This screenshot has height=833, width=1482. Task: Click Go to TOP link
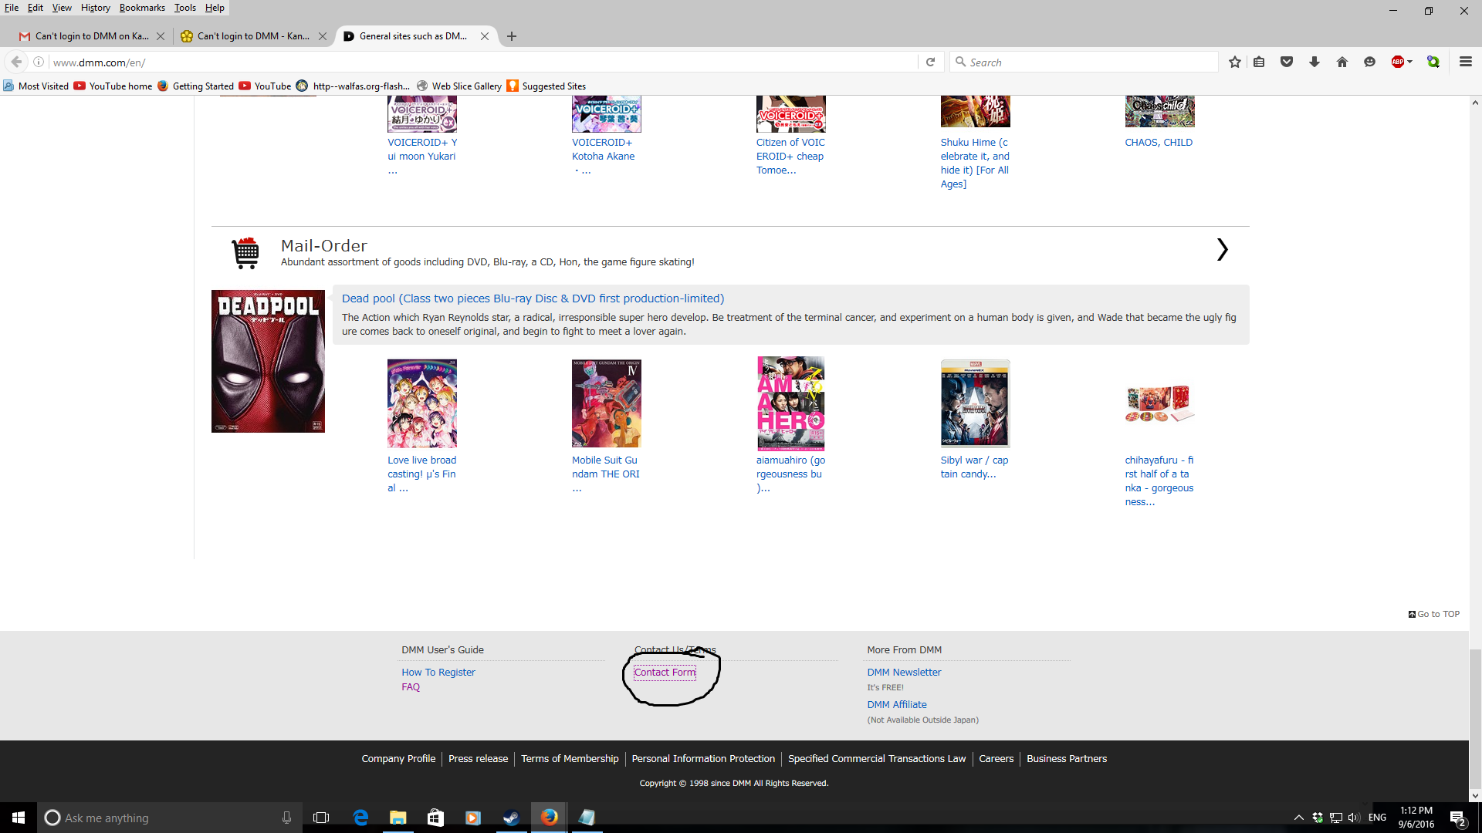tap(1434, 614)
